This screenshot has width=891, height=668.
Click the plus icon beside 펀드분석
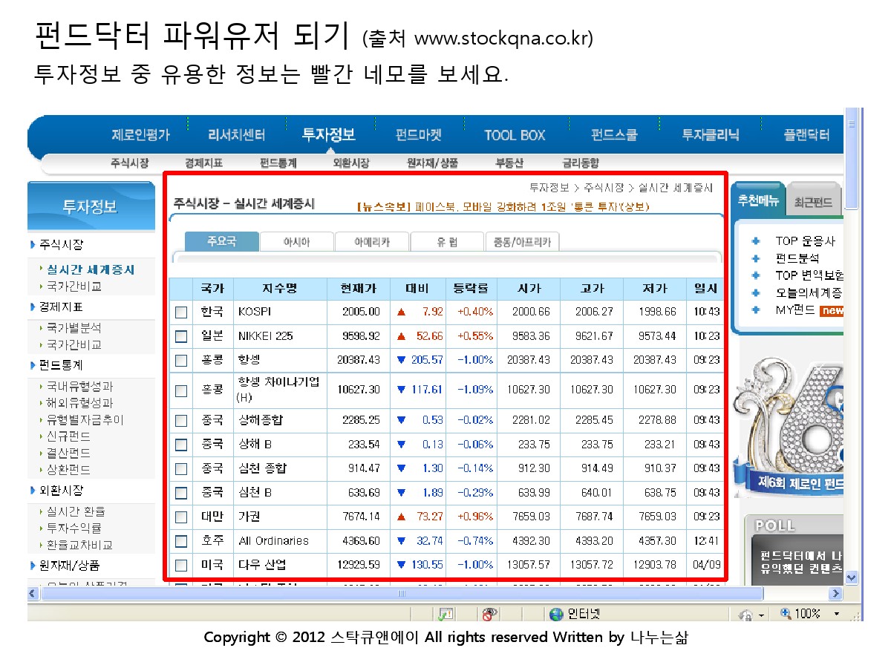(756, 258)
